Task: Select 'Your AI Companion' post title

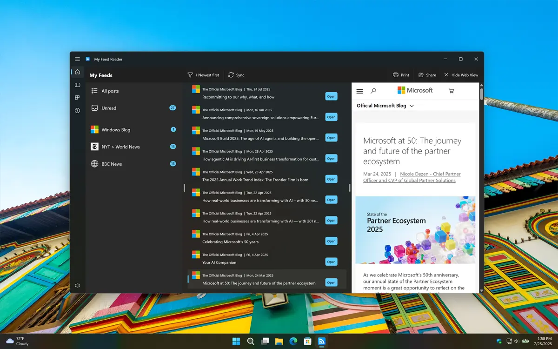Action: click(219, 262)
